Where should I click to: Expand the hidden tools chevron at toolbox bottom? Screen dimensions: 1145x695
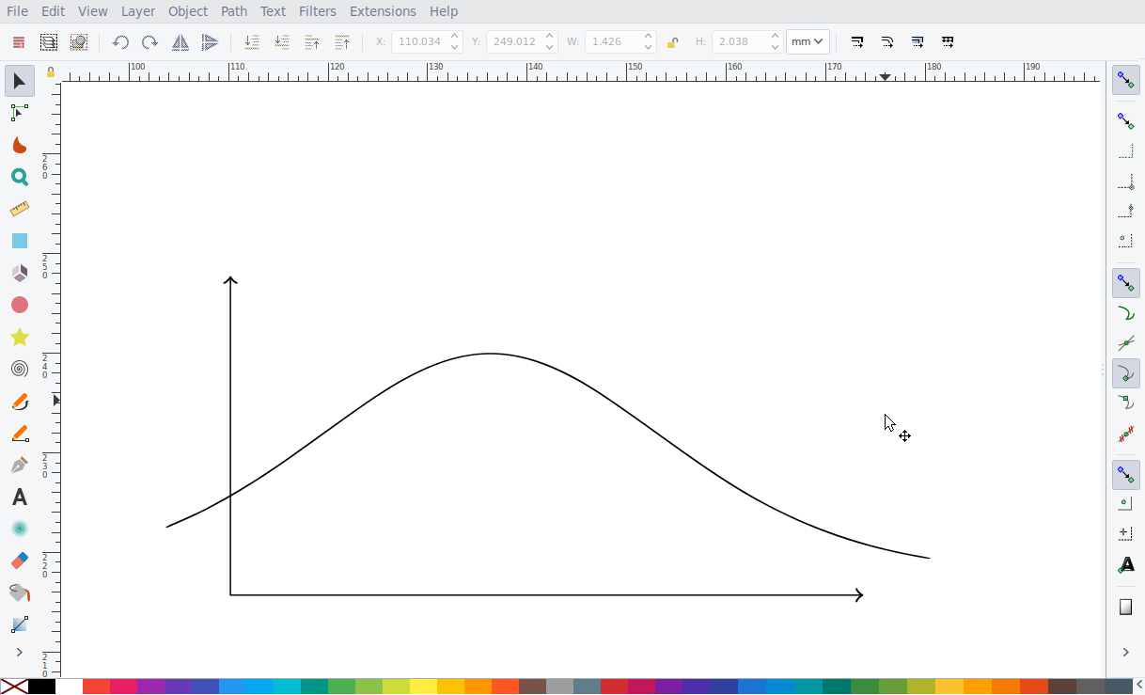19,652
